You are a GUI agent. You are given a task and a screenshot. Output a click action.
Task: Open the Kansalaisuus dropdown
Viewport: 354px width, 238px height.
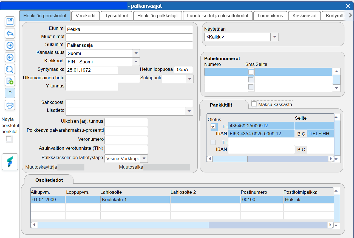[136, 53]
